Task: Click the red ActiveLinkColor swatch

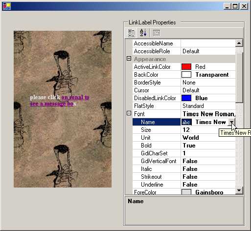Action: tap(186, 67)
